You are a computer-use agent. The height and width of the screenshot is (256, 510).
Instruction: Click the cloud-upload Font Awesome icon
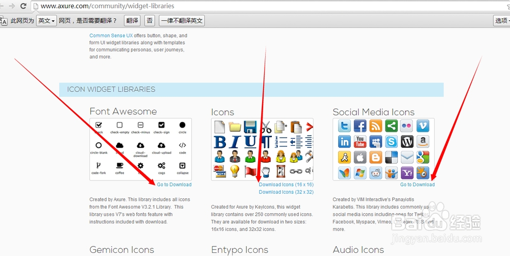tap(161, 145)
